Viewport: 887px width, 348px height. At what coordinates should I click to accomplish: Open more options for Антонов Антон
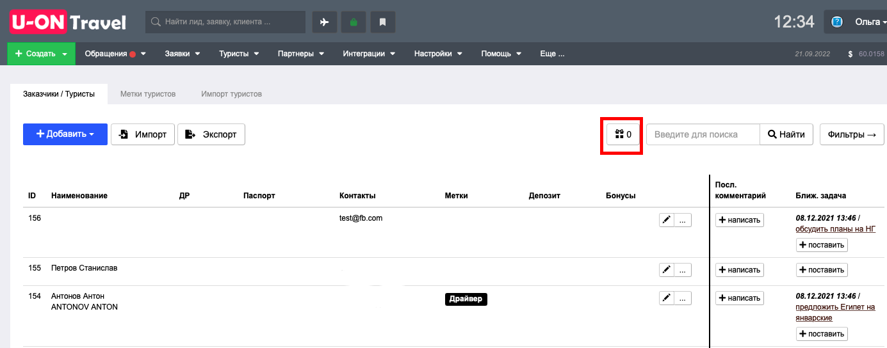[x=683, y=297]
